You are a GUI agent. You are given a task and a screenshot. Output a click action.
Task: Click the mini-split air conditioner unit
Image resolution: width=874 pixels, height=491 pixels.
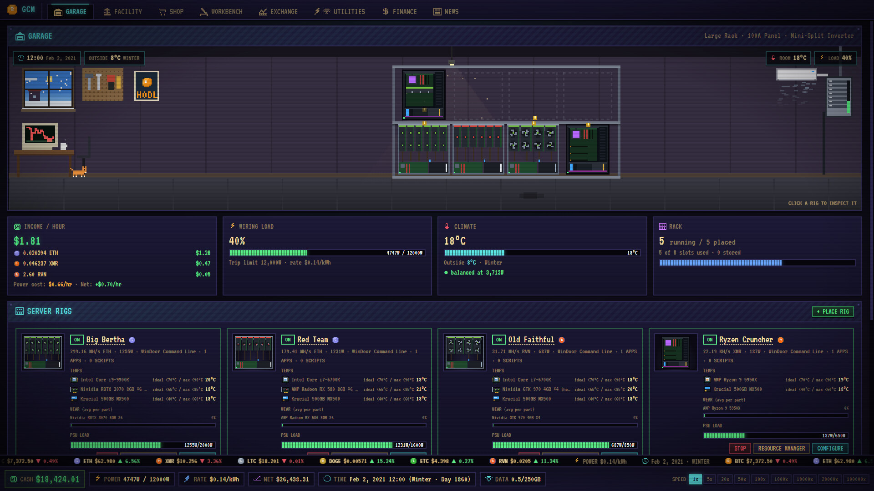797,74
